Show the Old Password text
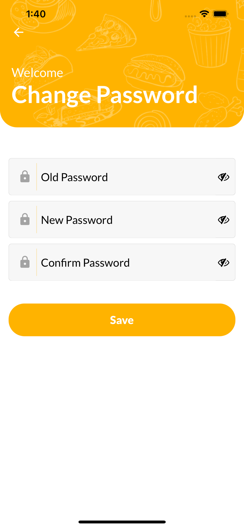Image resolution: width=244 pixels, height=528 pixels. (x=223, y=177)
